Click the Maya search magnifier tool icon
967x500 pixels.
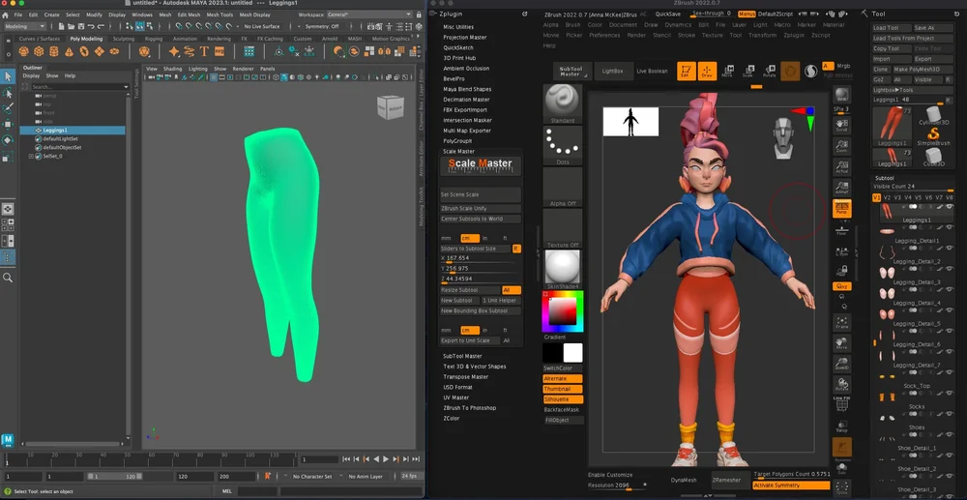click(x=8, y=279)
